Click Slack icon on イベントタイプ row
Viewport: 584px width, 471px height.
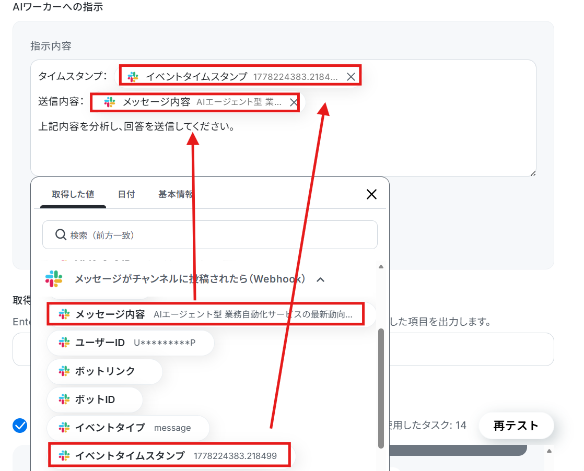point(64,428)
